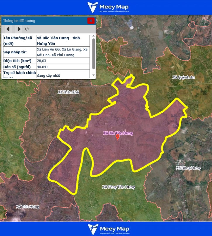Click the bottom Meey Map logo

pos(108,229)
